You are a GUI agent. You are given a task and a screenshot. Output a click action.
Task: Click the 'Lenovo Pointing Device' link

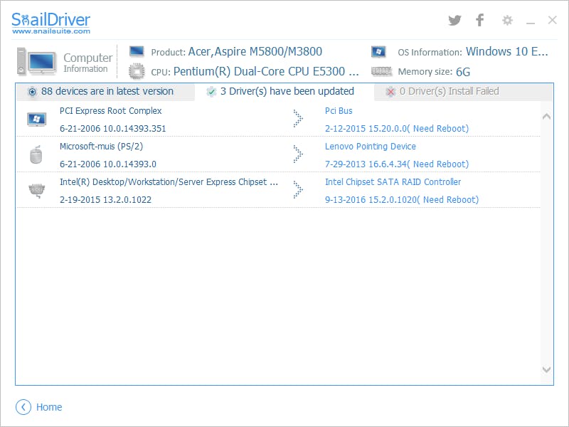[370, 147]
